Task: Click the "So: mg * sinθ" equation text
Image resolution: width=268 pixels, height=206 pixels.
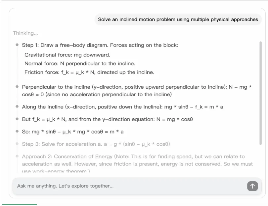Action: point(73,132)
